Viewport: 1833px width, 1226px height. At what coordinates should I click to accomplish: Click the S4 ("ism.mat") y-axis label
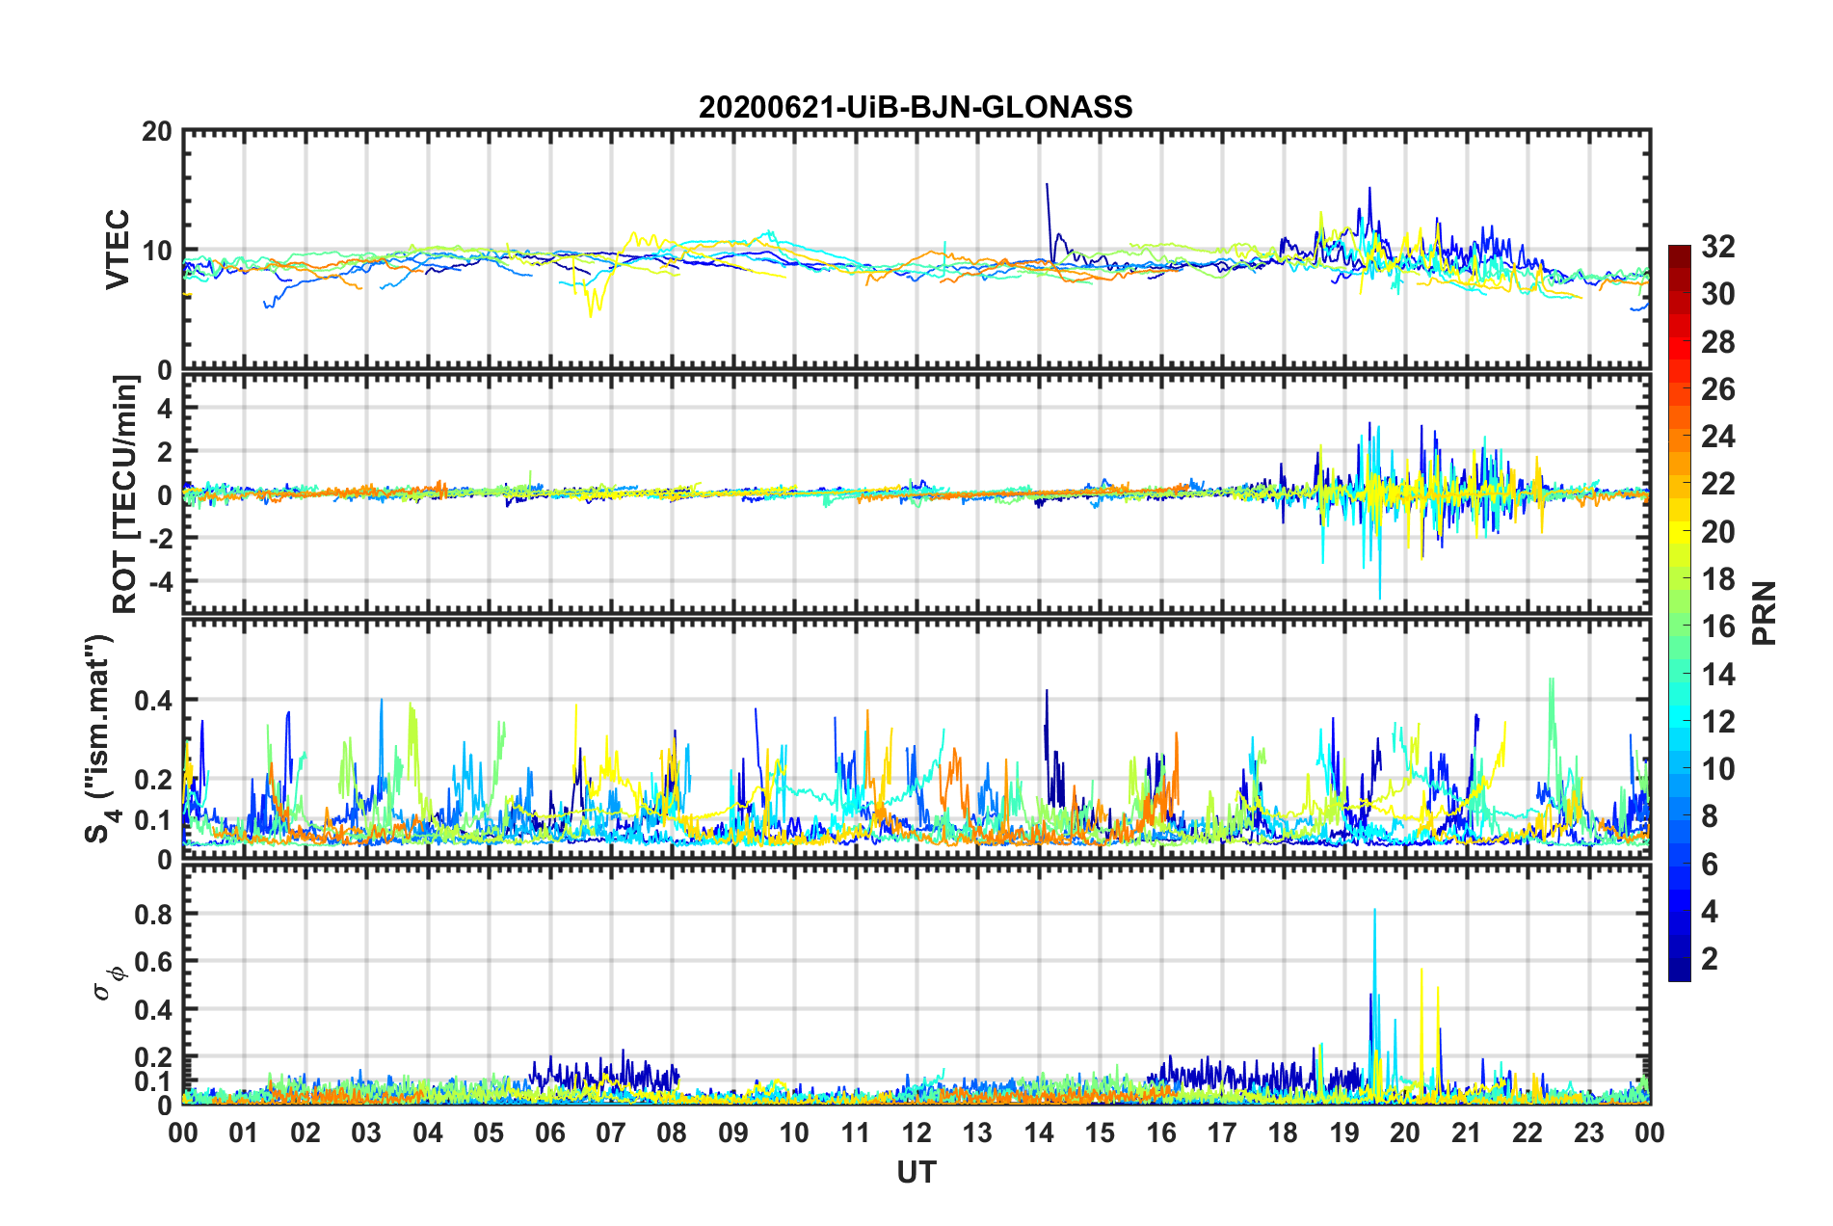tap(101, 738)
